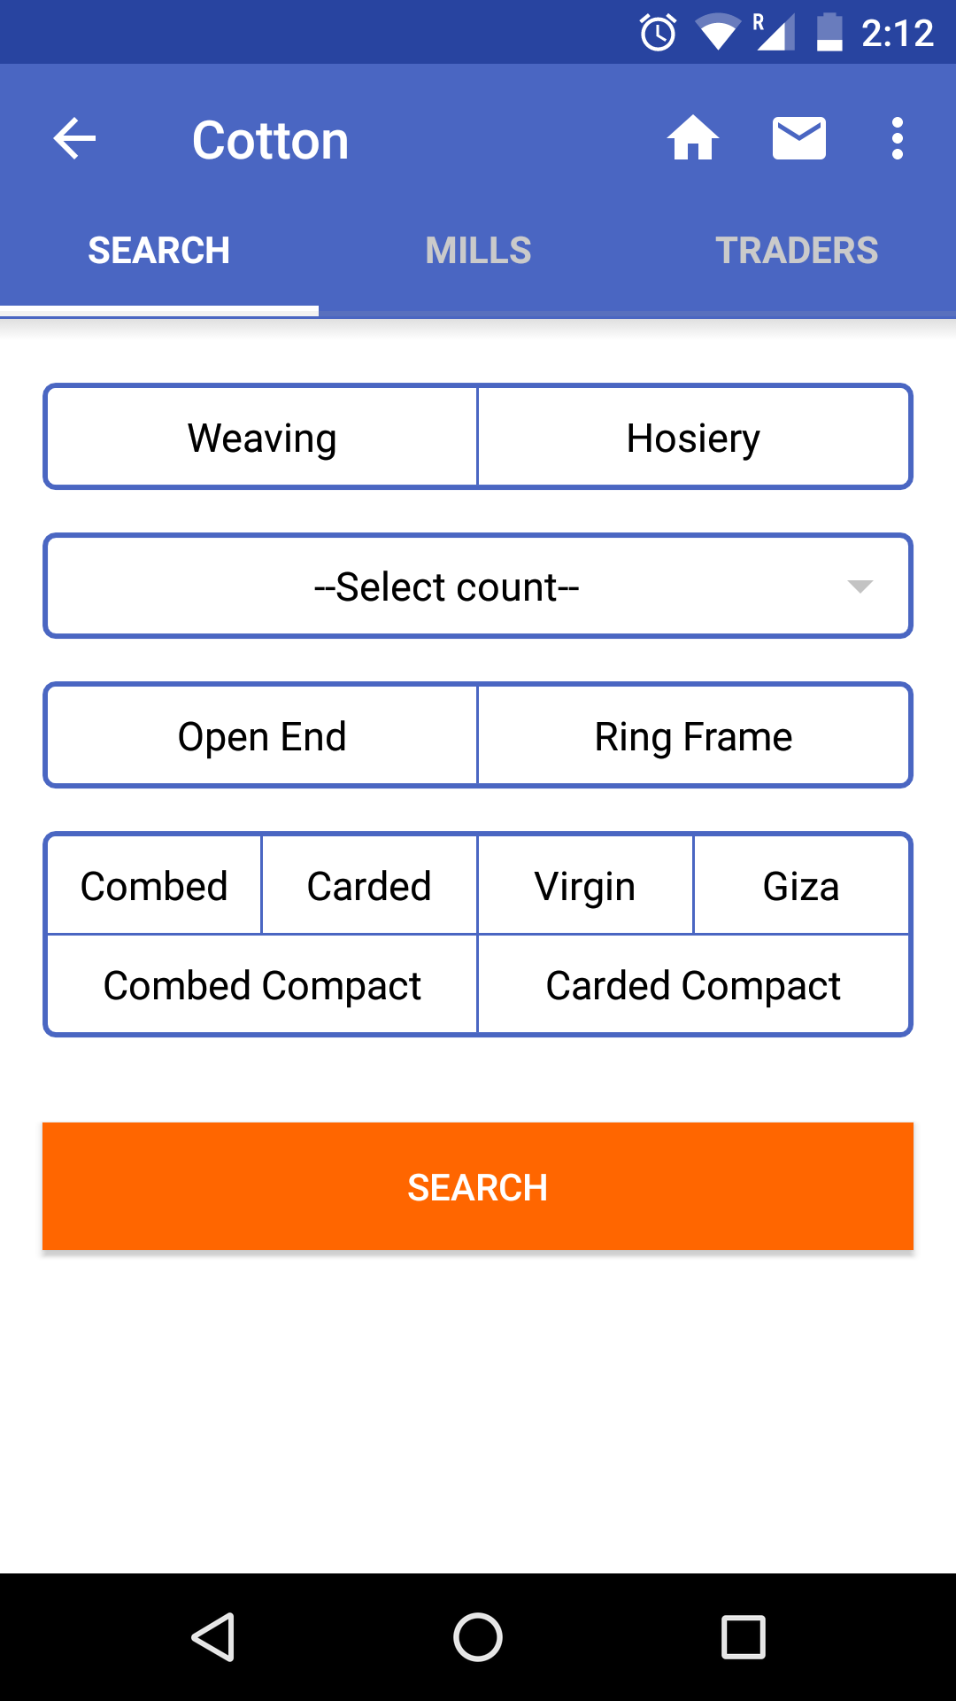
Task: Open the recent apps square button
Action: 744,1636
